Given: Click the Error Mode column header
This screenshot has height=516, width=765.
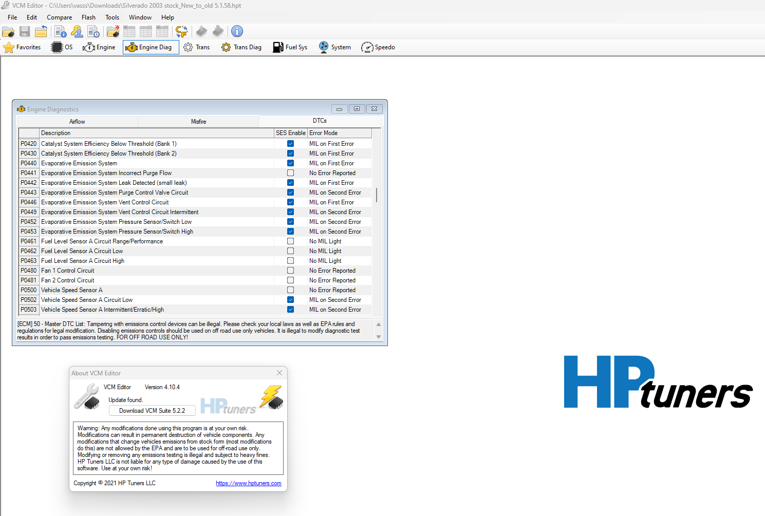Looking at the screenshot, I should (339, 133).
